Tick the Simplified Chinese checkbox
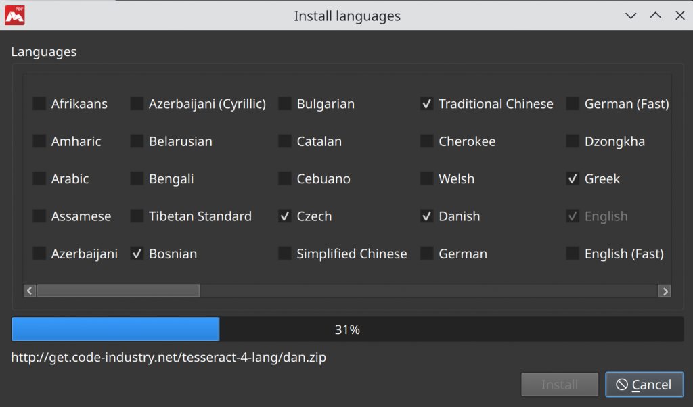This screenshot has width=693, height=407. [x=285, y=254]
